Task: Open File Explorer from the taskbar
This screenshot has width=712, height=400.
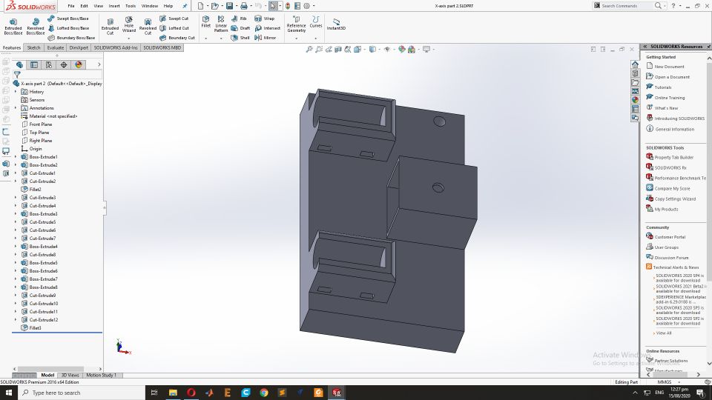Action: click(x=173, y=393)
